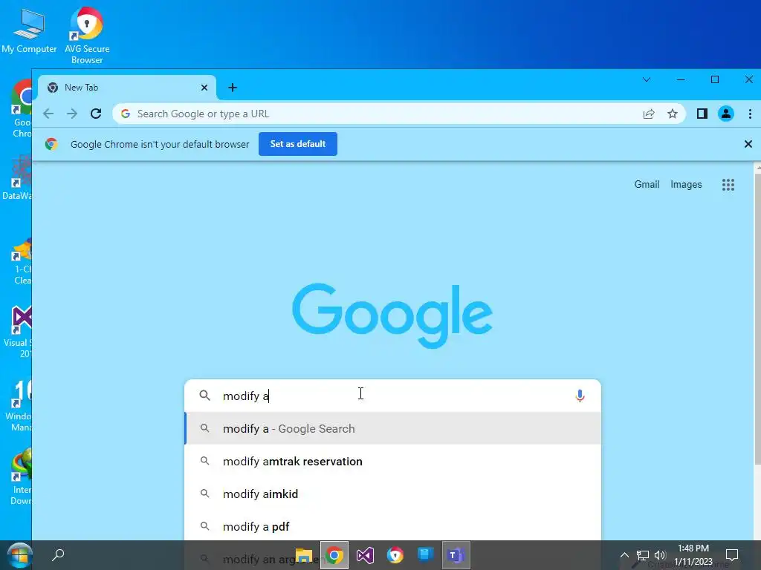Viewport: 761px width, 570px height.
Task: Open a new tab with plus button
Action: [x=233, y=88]
